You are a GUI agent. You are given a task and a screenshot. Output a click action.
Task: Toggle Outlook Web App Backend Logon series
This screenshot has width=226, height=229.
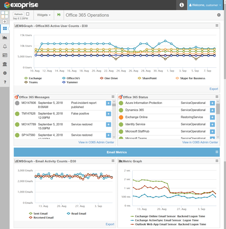pos(168,225)
